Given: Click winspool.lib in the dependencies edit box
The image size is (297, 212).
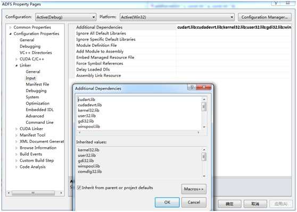Looking at the screenshot, I should pyautogui.click(x=89, y=126).
